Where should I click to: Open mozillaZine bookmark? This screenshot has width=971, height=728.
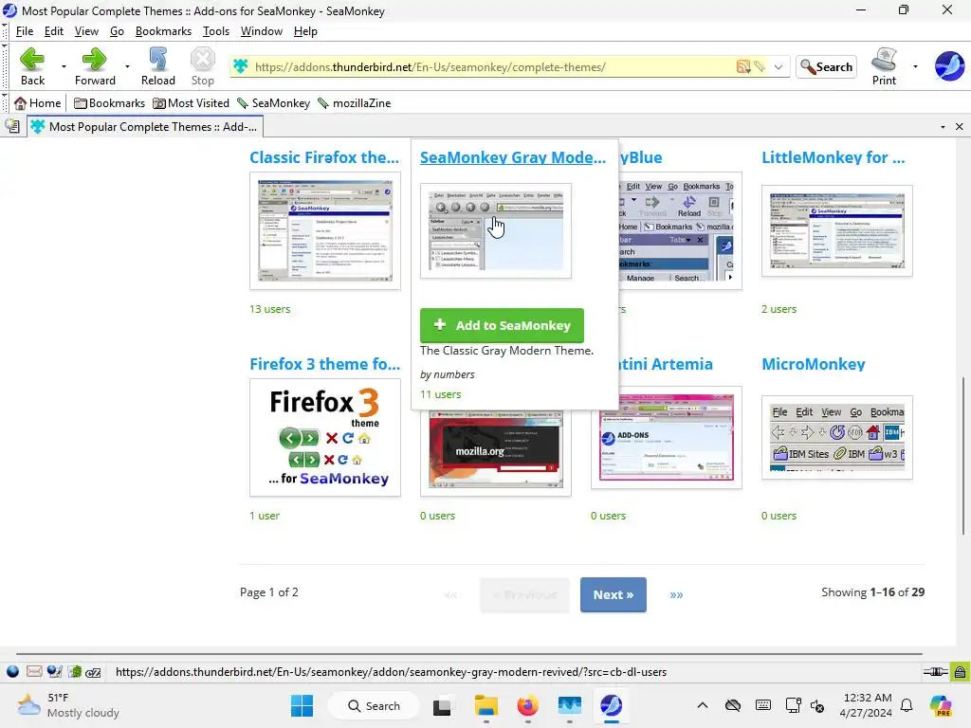(x=355, y=102)
